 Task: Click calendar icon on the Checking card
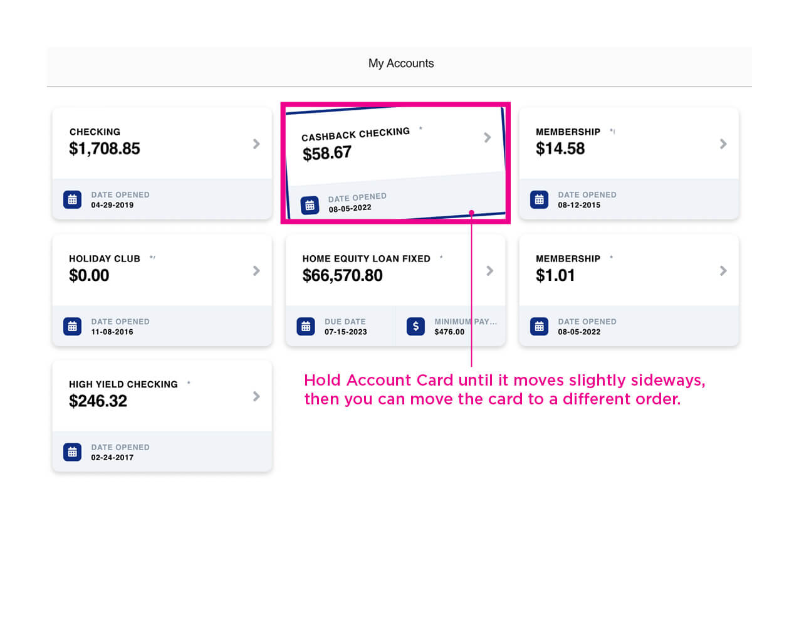pyautogui.click(x=72, y=199)
